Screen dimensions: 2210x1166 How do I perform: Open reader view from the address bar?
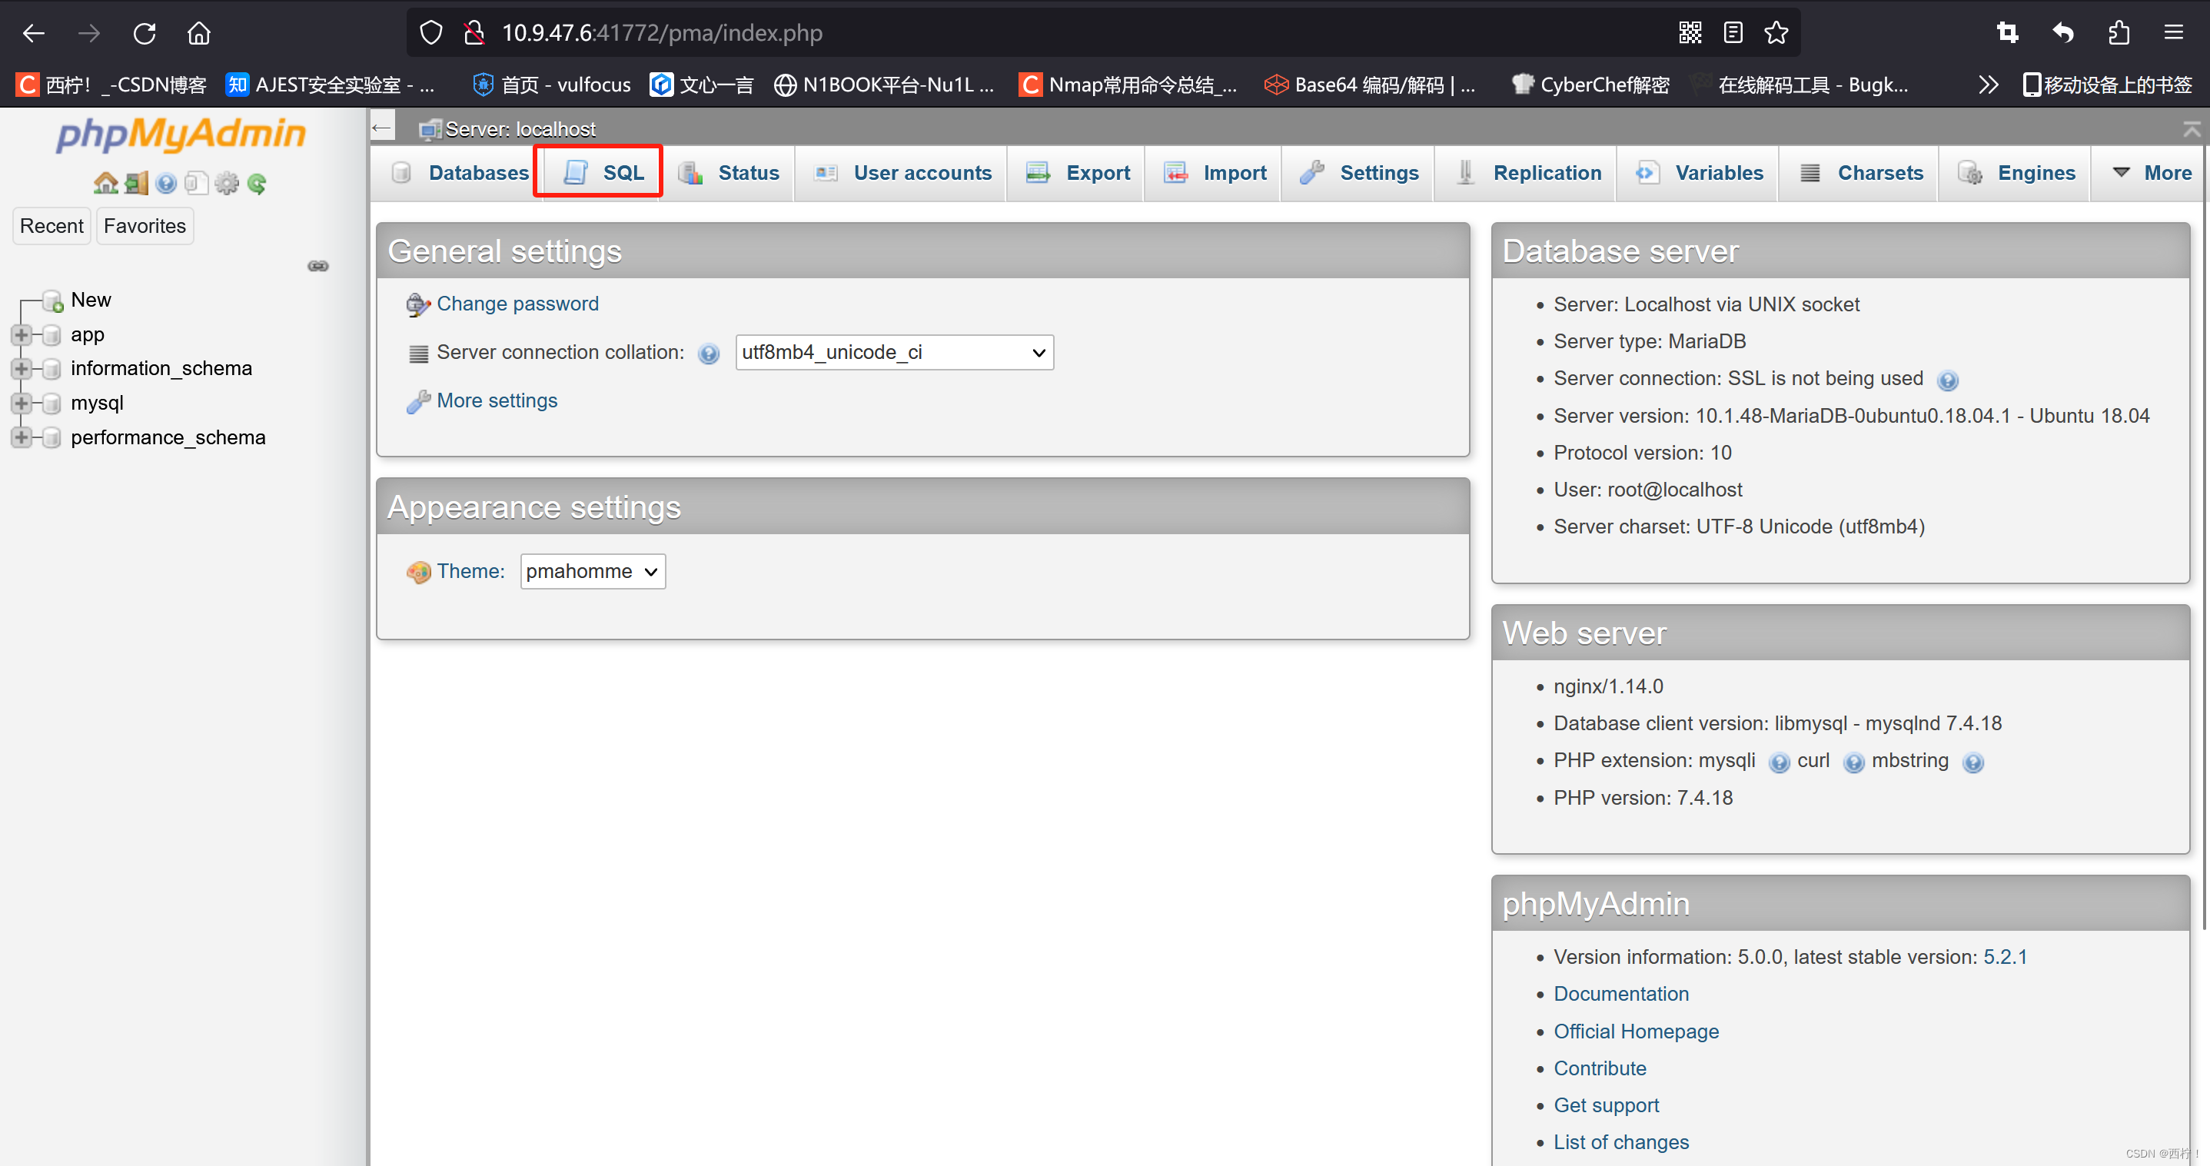(x=1732, y=32)
